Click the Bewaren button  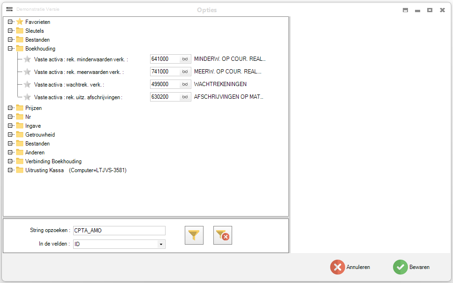coord(412,267)
